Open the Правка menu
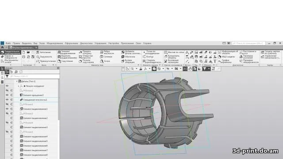 point(16,43)
